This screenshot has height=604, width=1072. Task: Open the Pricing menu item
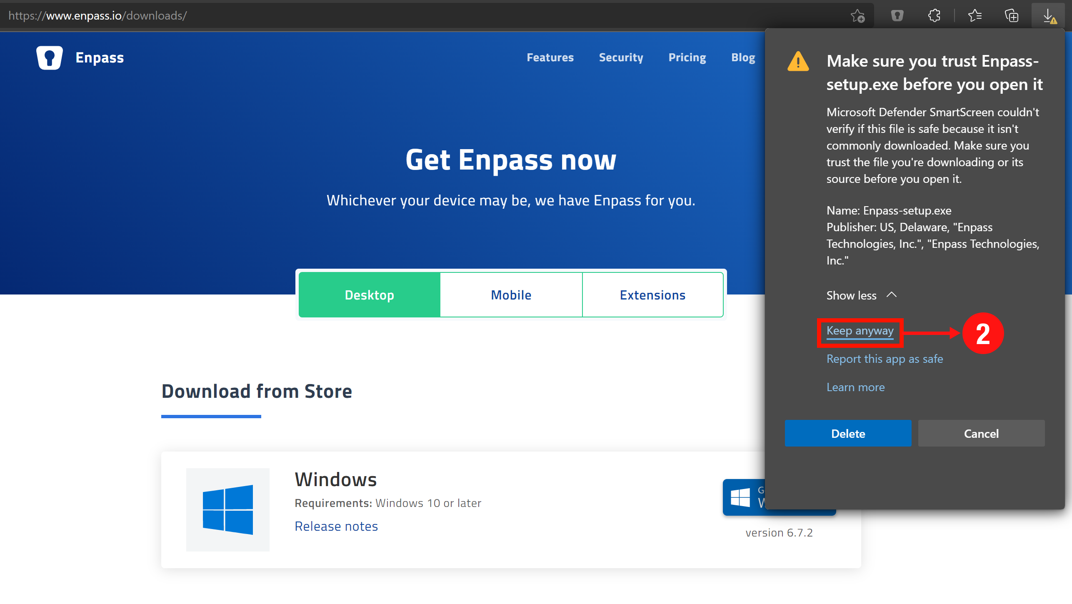point(687,57)
